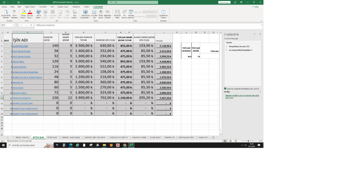Click the zoom slider in status bar
Screen dimensions: 347x195
tap(248, 141)
